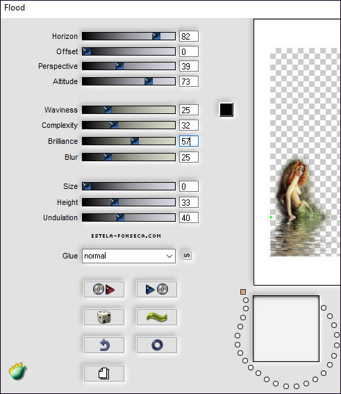Click the Brilliance value field
The height and width of the screenshot is (394, 341).
click(x=189, y=141)
